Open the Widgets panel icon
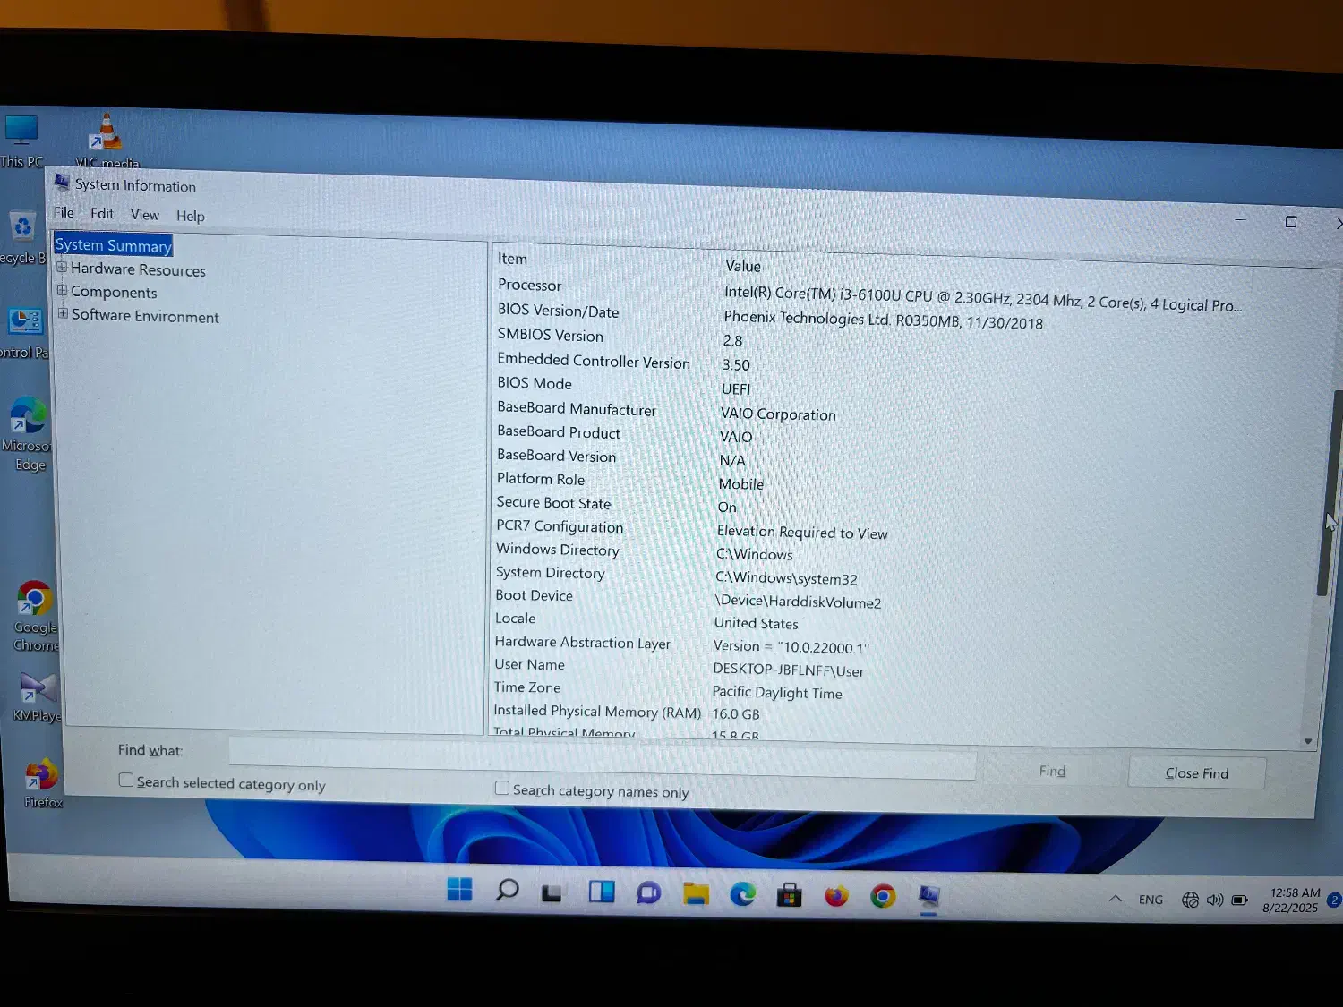The width and height of the screenshot is (1343, 1007). click(x=601, y=892)
